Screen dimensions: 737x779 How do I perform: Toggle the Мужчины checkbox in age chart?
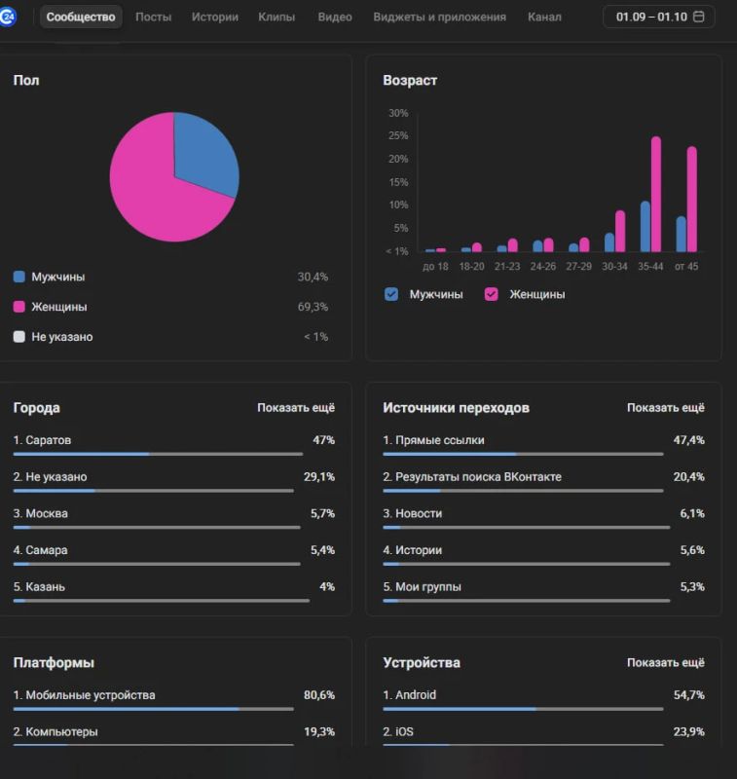(391, 294)
